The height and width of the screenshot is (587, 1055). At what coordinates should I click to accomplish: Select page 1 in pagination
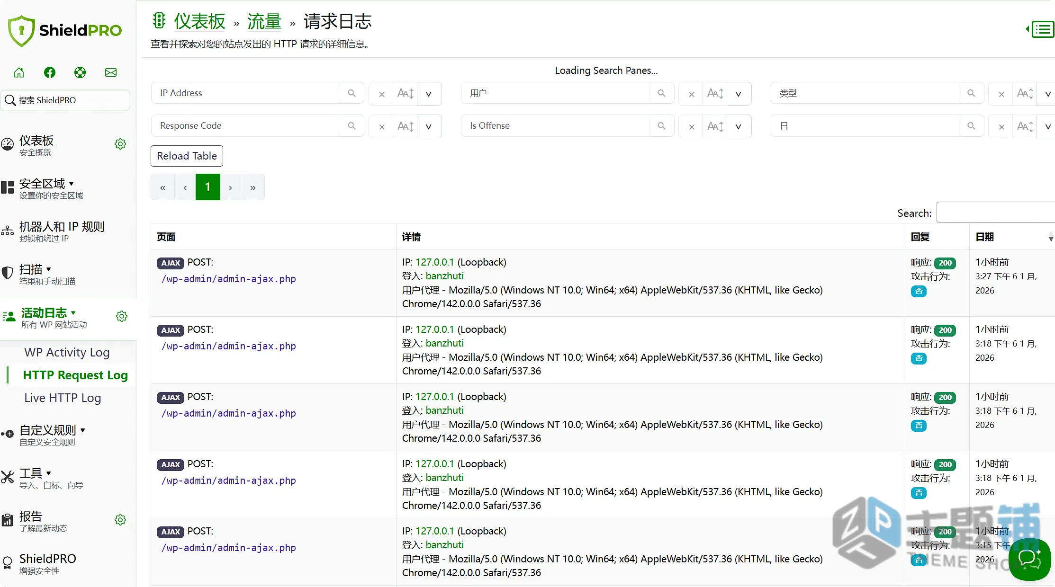[x=208, y=187]
